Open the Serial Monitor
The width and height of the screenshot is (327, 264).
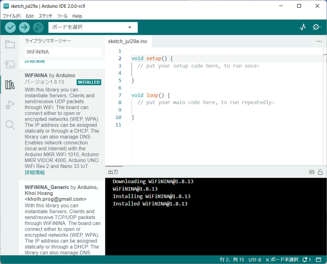pyautogui.click(x=317, y=27)
